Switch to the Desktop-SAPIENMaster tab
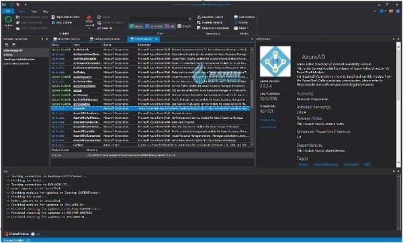Image resolution: width=403 pixels, height=243 pixels. 105,39
